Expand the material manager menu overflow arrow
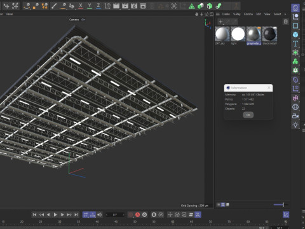This screenshot has height=229, width=305. coord(285,14)
